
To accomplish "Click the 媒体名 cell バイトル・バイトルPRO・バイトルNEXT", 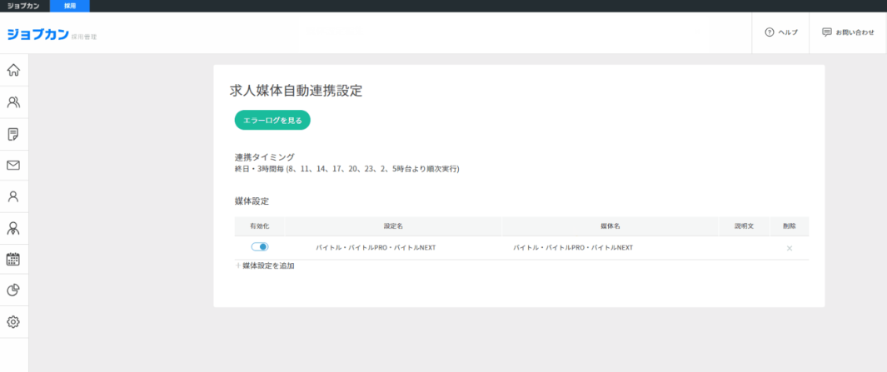I will click(573, 248).
